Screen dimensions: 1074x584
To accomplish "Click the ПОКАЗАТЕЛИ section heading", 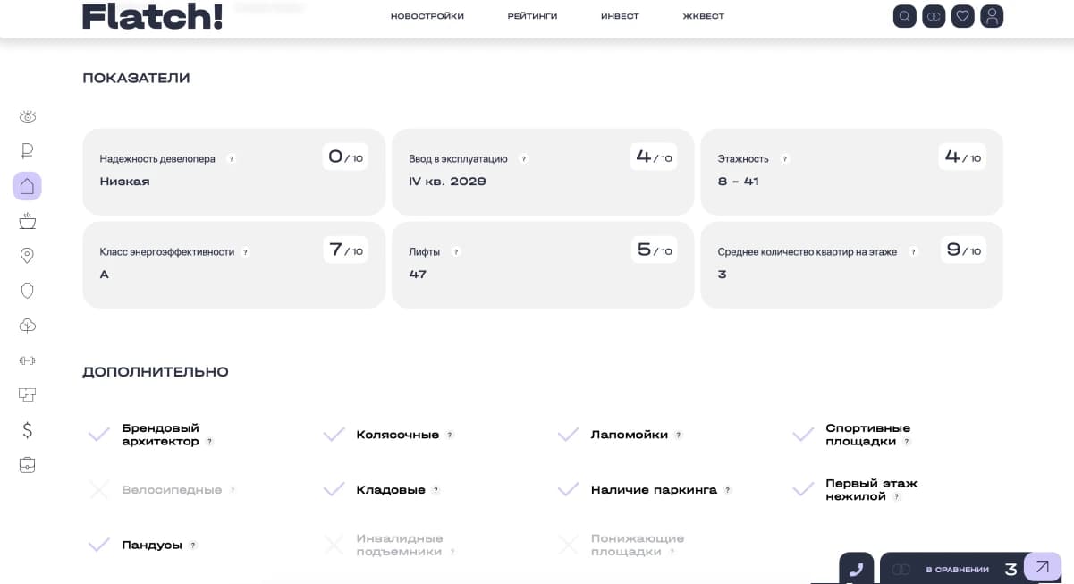I will coord(136,79).
